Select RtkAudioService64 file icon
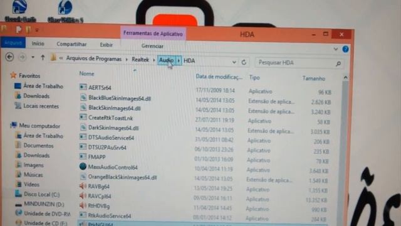 (83, 215)
